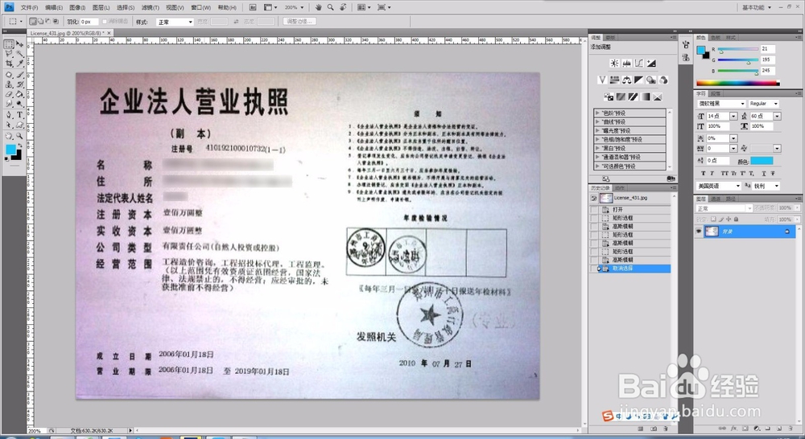Toggle faux bold in Character panel

(x=704, y=174)
